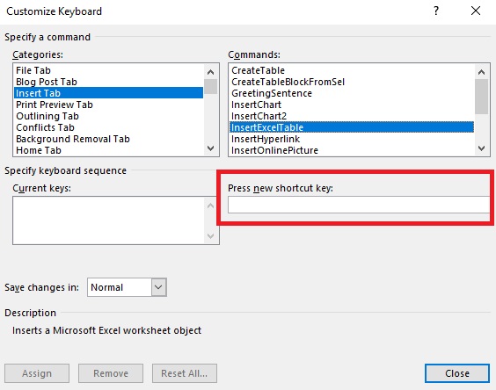
Task: Open the Save changes in dropdown
Action: (158, 287)
